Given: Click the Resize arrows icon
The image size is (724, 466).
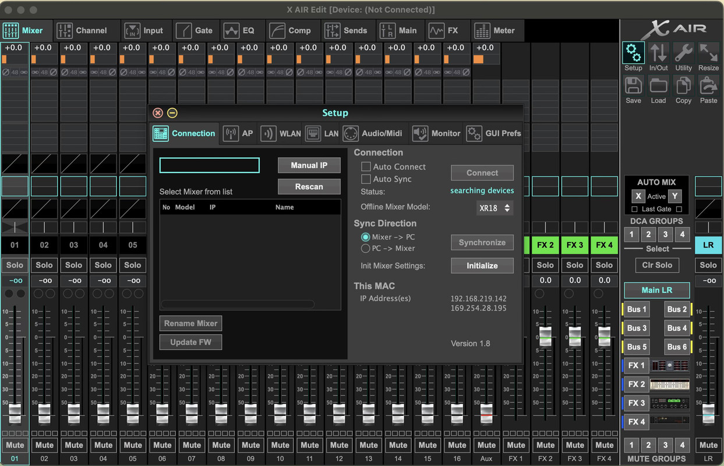Looking at the screenshot, I should (708, 53).
